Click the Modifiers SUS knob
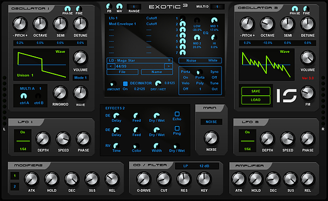Image resolution: width=328 pixels, height=201 pixels. 92,179
